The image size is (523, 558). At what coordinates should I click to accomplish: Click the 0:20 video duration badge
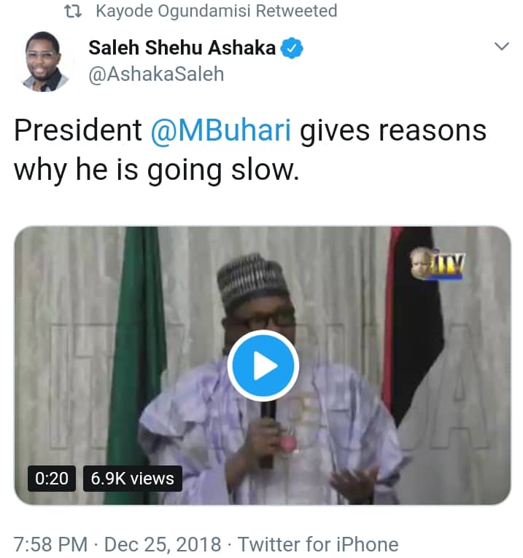click(52, 479)
